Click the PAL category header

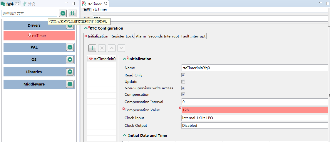pos(34,47)
